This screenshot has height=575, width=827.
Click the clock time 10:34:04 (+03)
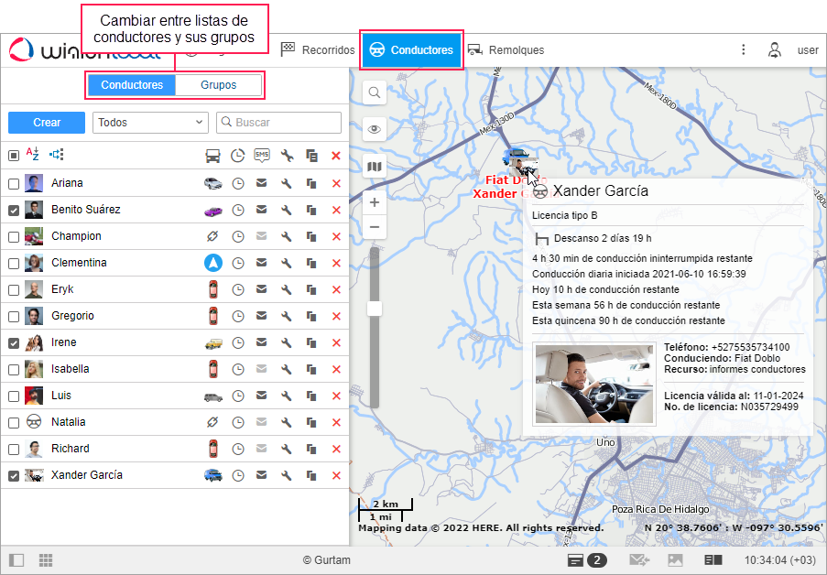point(779,560)
